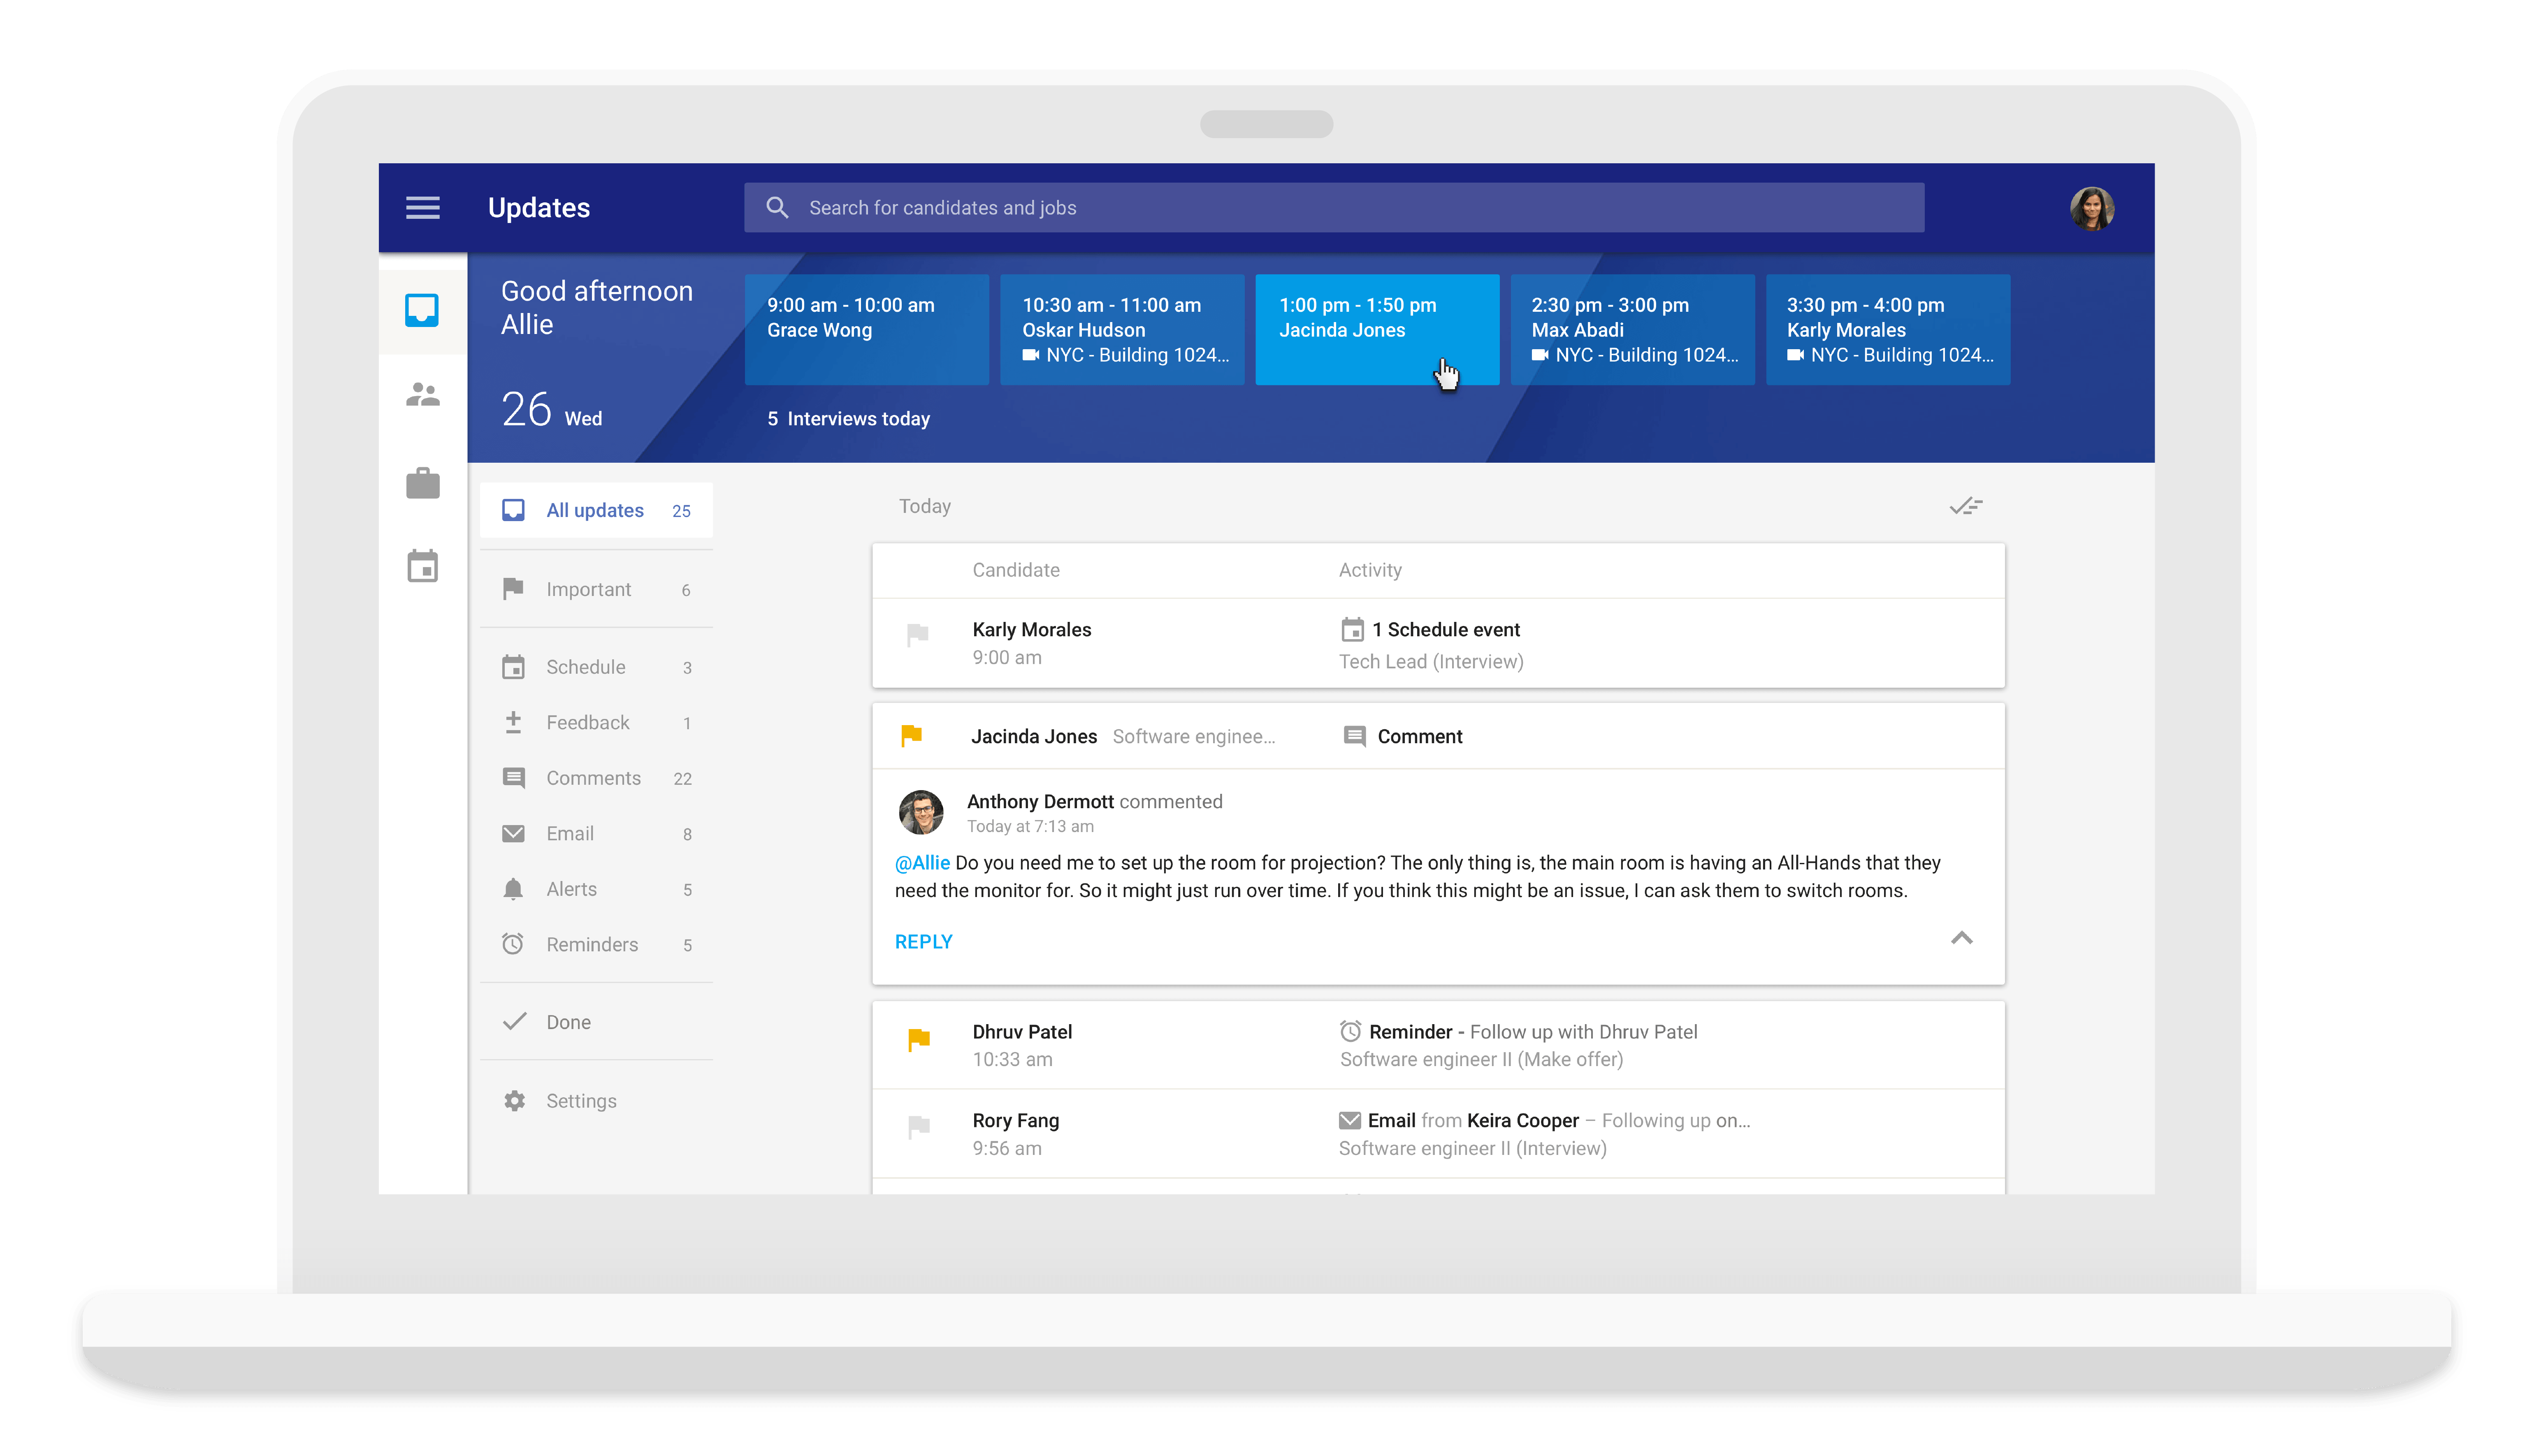The image size is (2534, 1456).
Task: Click the @Allie mention link
Action: [922, 863]
